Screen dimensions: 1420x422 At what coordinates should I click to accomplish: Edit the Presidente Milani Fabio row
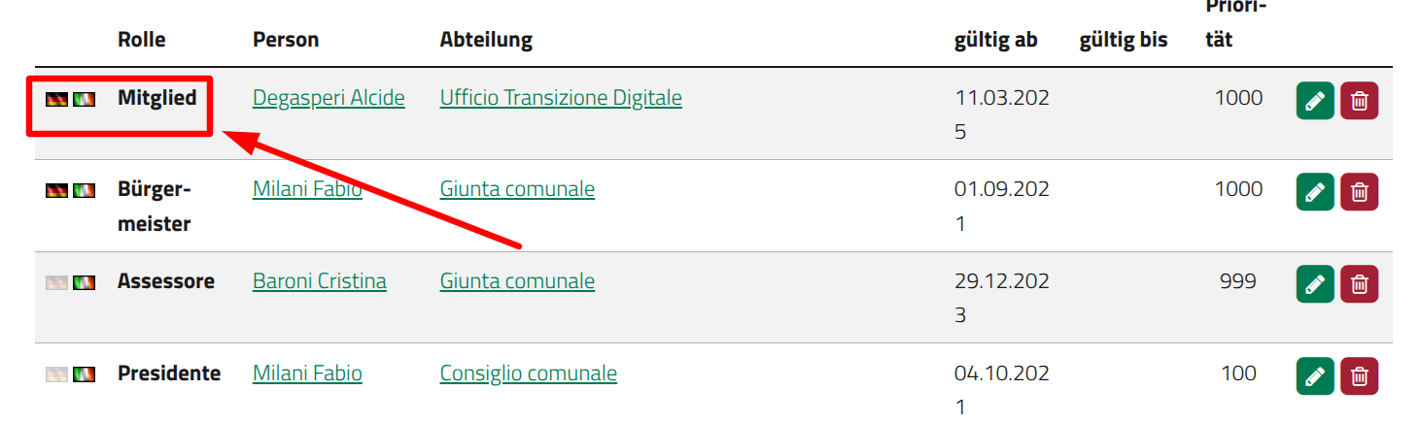1315,376
